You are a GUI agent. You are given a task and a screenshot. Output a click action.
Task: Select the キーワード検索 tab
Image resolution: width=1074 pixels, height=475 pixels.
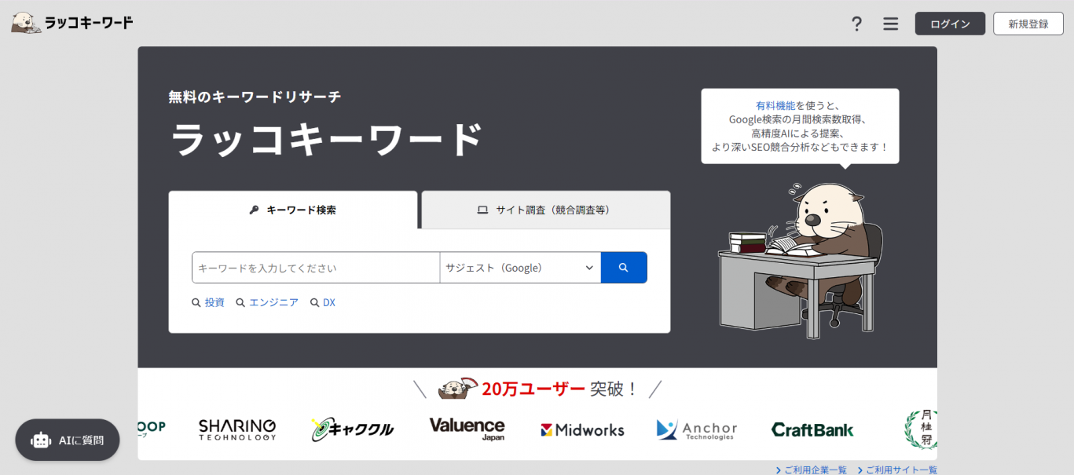click(293, 210)
